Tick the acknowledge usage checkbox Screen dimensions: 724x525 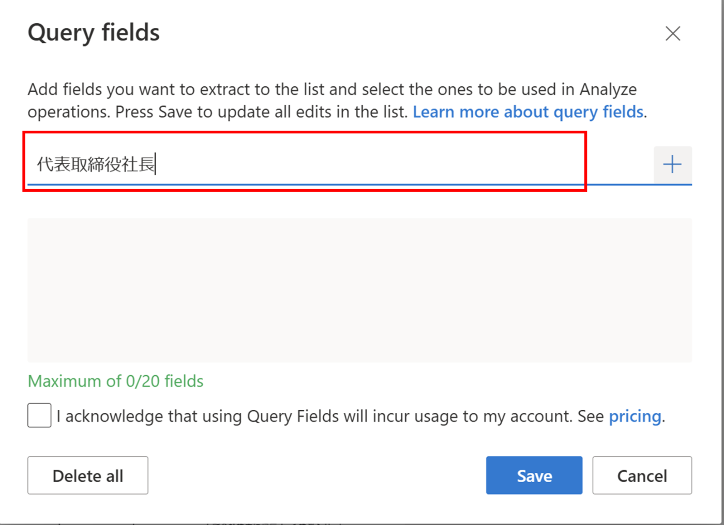click(39, 415)
